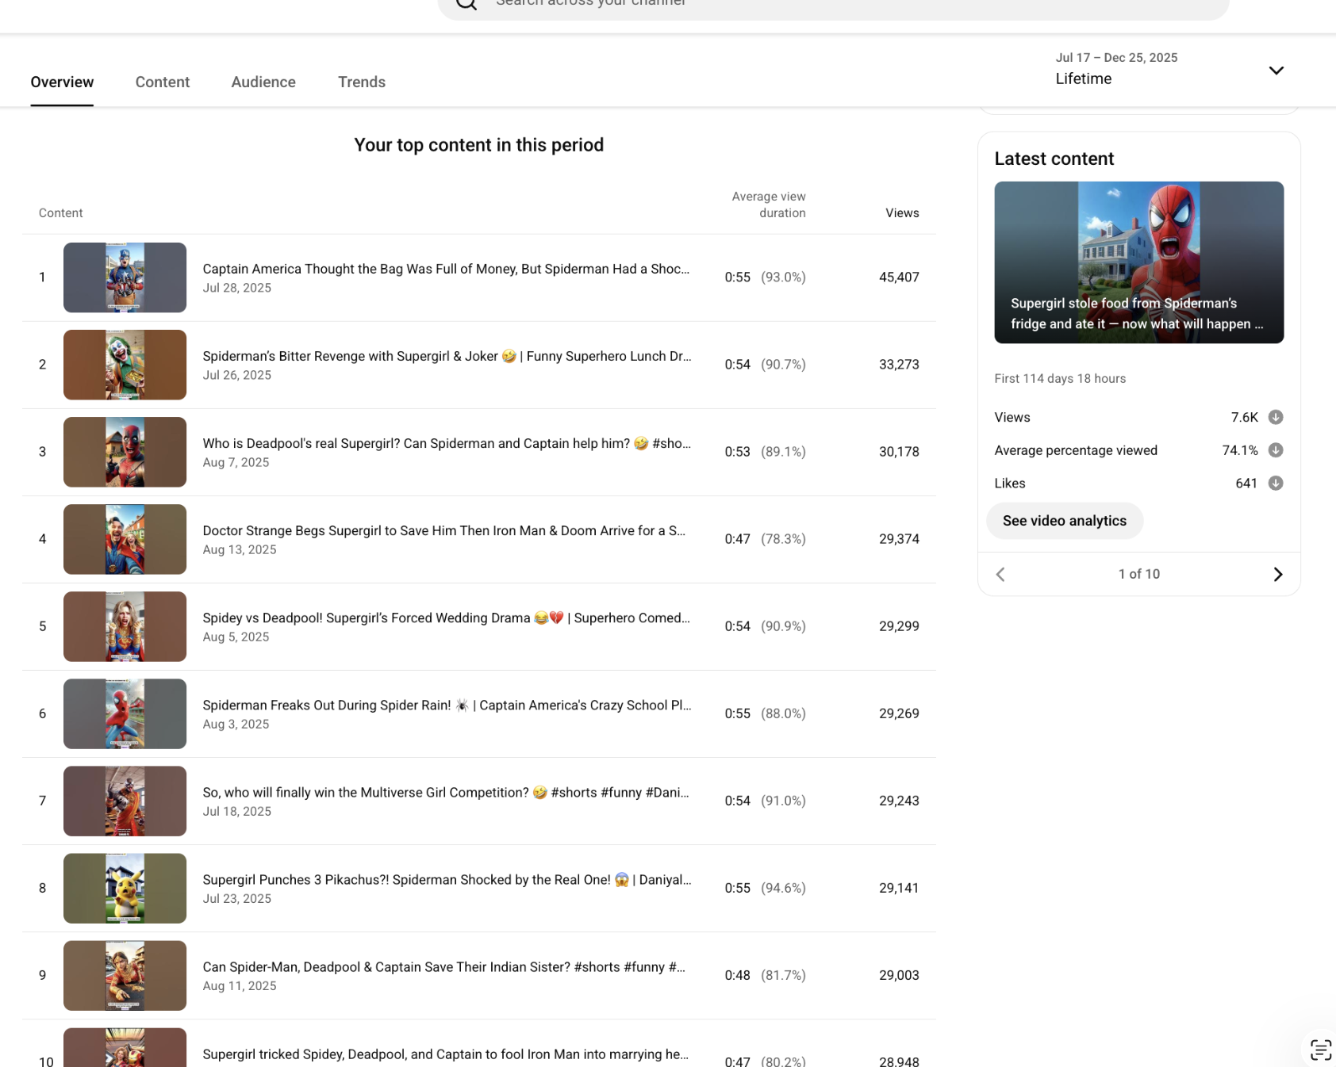Viewport: 1336px width, 1067px height.
Task: Click the Views down-arrow indicator icon
Action: coord(1276,417)
